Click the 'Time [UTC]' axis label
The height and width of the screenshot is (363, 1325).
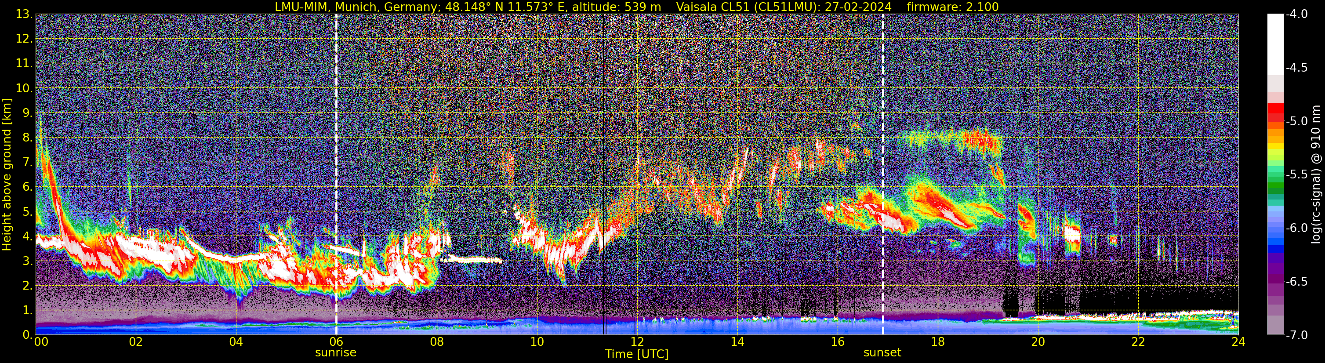[x=637, y=354]
